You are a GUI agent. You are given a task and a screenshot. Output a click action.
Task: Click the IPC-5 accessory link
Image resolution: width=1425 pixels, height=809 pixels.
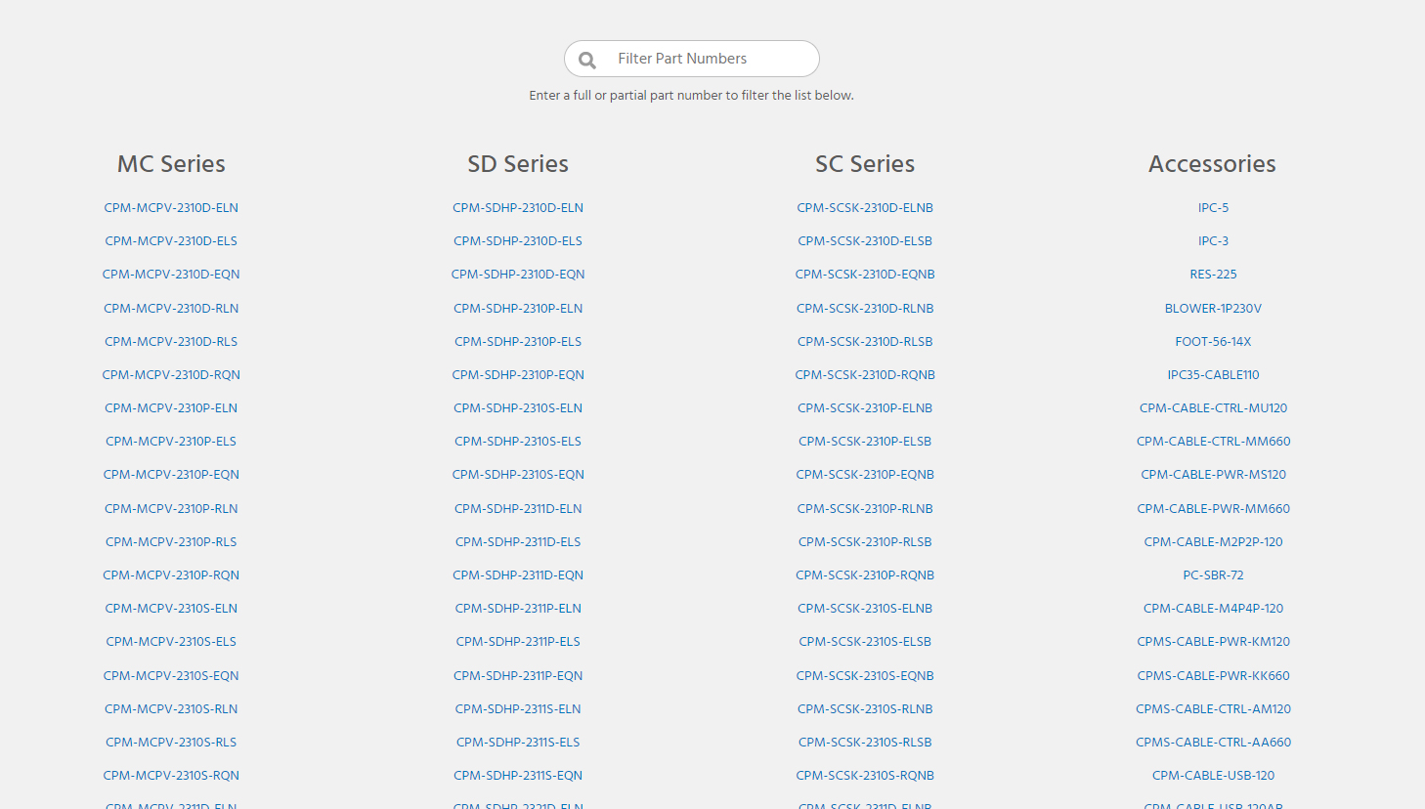click(1213, 207)
